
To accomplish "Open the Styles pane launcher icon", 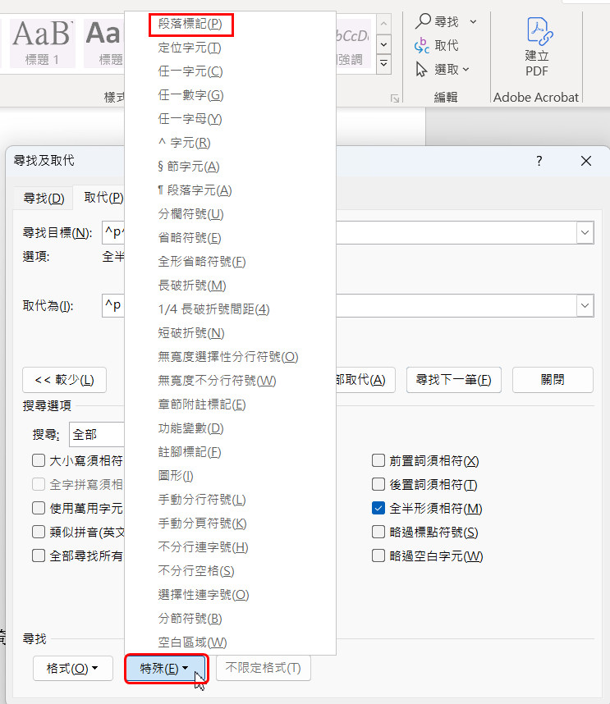I will click(395, 98).
